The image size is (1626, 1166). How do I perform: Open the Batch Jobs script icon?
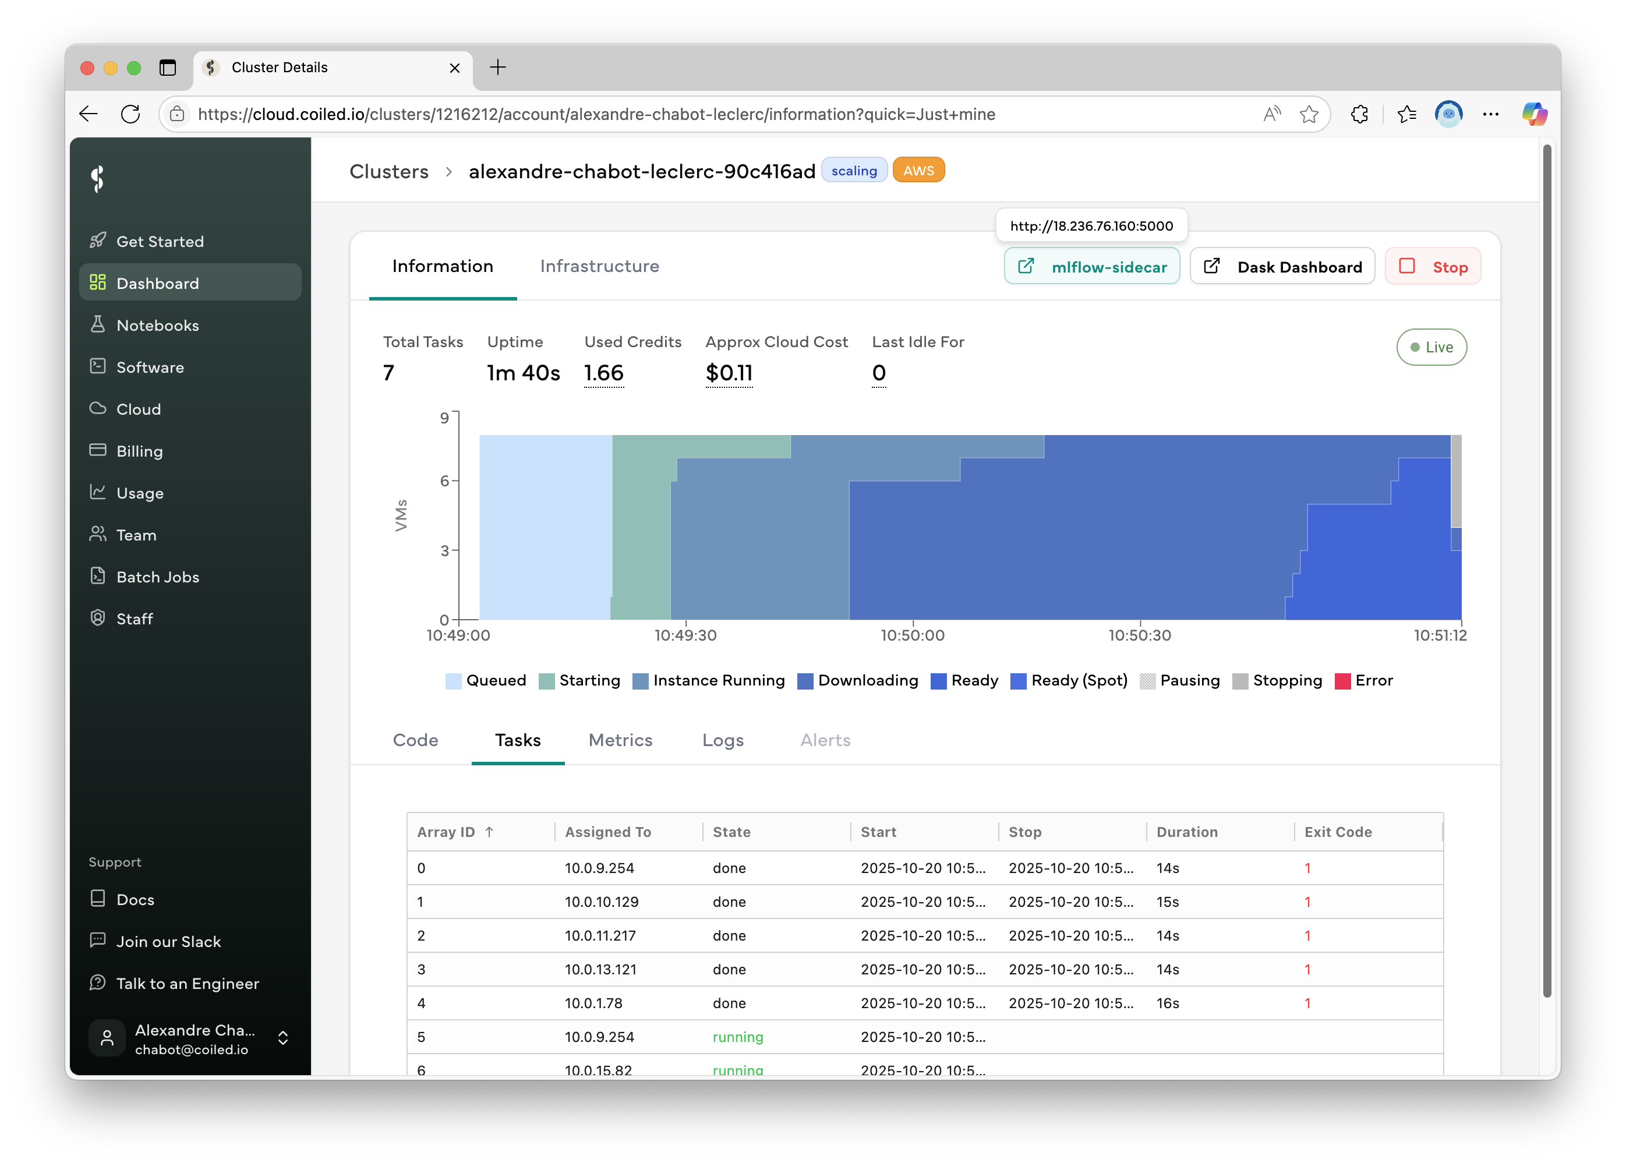(x=97, y=576)
